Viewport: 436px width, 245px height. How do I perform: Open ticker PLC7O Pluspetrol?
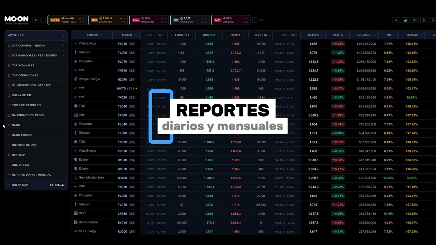[x=127, y=62]
